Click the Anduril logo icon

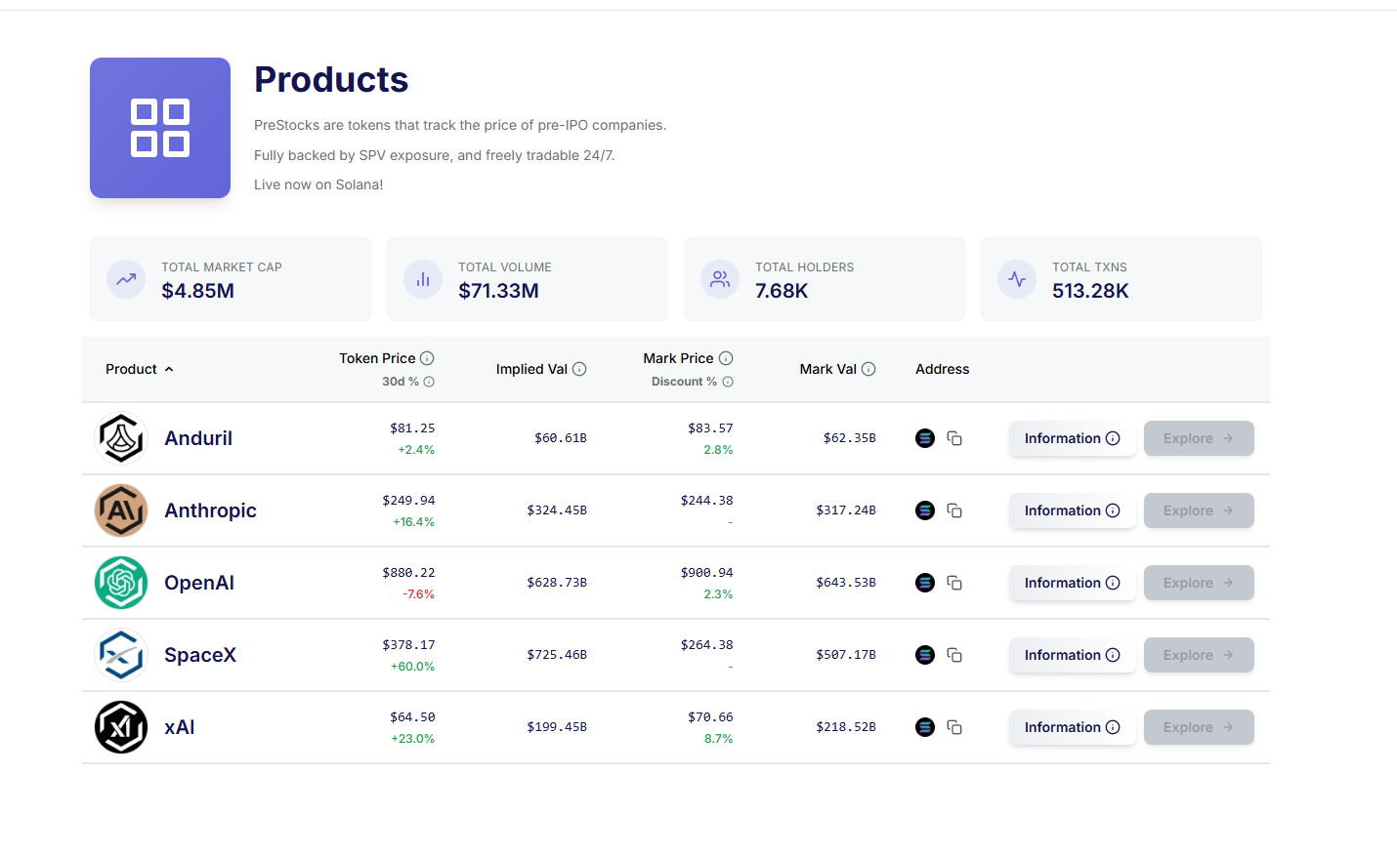121,438
